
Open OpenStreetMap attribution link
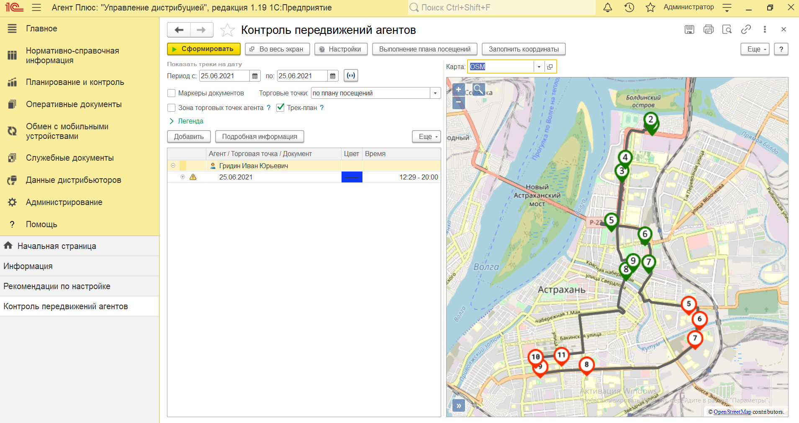pos(732,412)
